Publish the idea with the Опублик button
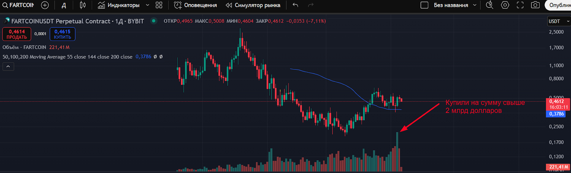The height and width of the screenshot is (173, 571). pos(558,5)
